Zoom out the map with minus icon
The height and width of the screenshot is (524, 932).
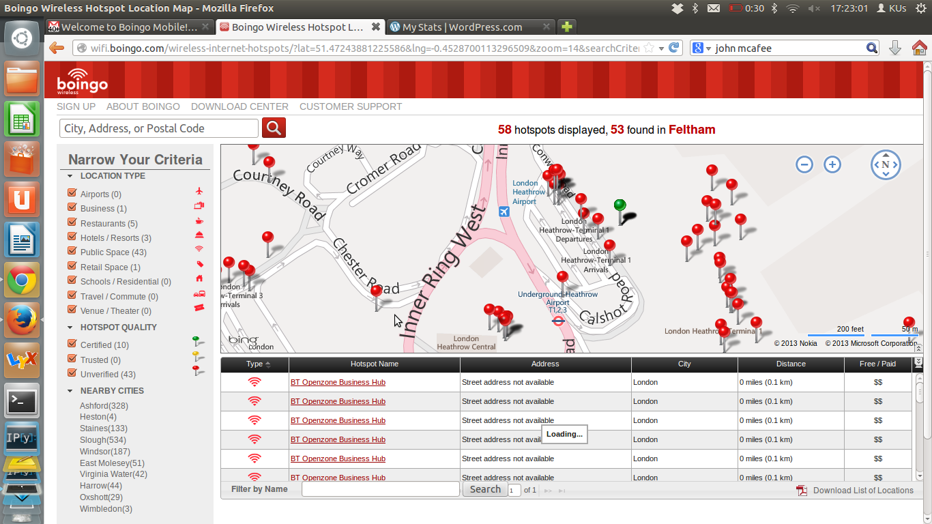[804, 164]
